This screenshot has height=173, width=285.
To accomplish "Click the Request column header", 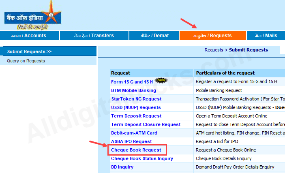I will (120, 73).
